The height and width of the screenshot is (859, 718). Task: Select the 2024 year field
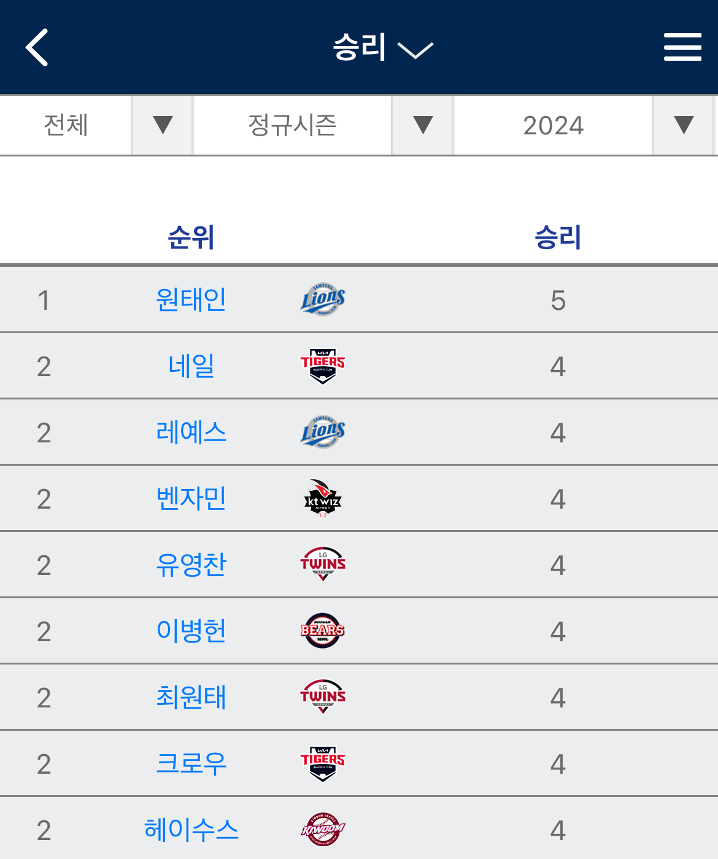click(x=552, y=125)
